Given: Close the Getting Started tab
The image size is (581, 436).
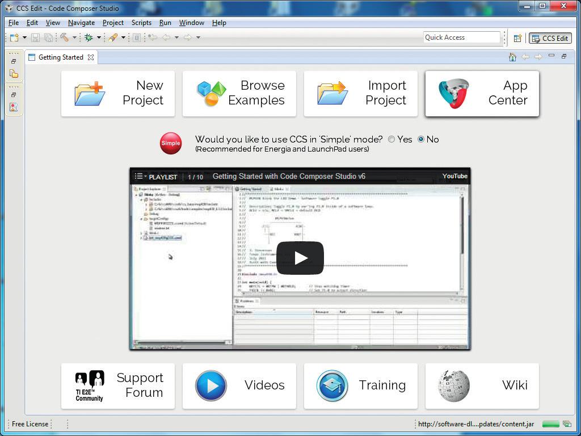Looking at the screenshot, I should [91, 57].
